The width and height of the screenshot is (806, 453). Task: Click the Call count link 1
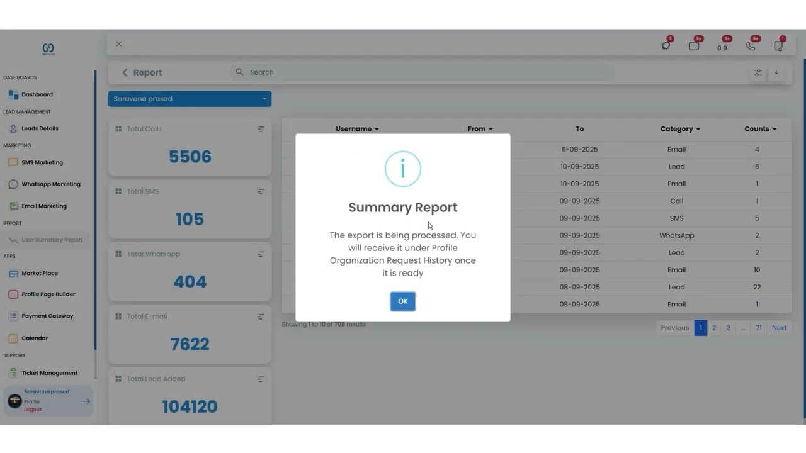pyautogui.click(x=757, y=201)
